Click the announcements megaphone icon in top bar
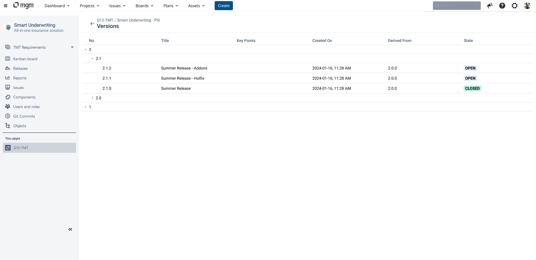 click(x=490, y=6)
